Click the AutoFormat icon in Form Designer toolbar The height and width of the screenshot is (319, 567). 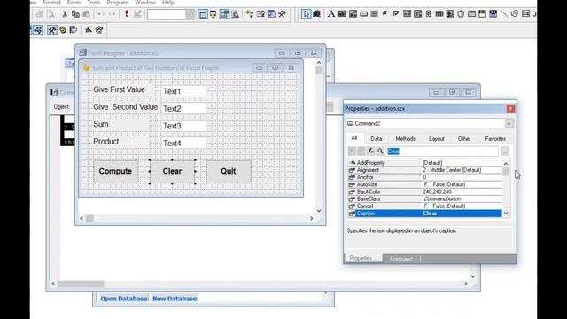[x=99, y=29]
